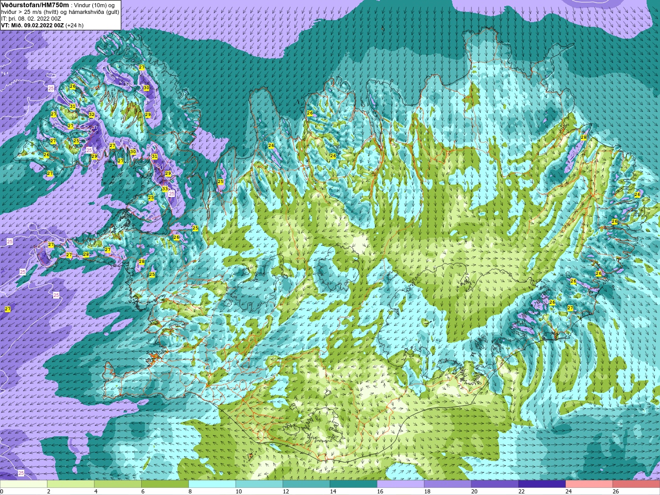660x495 pixels.
Task: Click the 'hviður > 25 m/s (hvítt)' description line
Action: click(x=60, y=12)
